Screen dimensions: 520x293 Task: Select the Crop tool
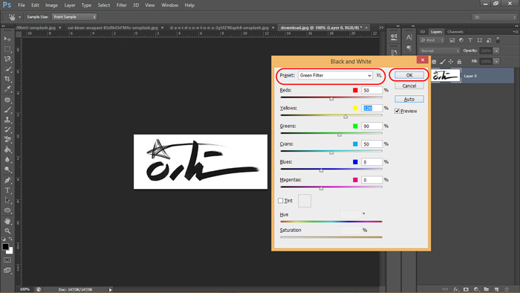pos(7,79)
